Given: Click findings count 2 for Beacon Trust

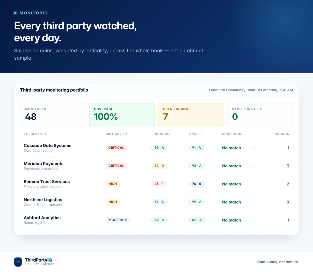Looking at the screenshot, I should [x=288, y=184].
